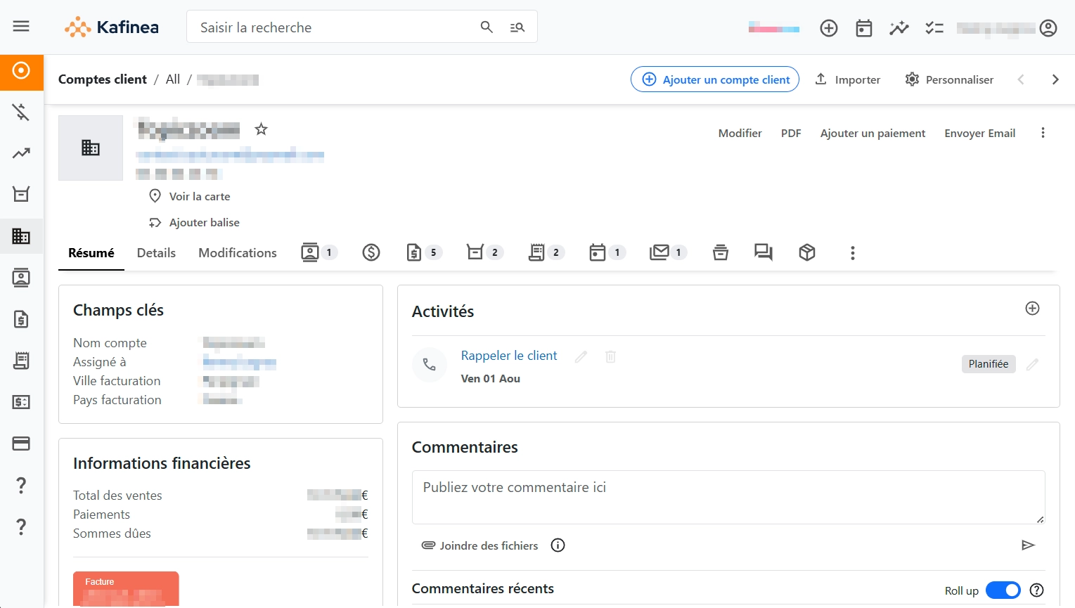Switch advanced search mode next to magnifier
The width and height of the screenshot is (1075, 608).
click(517, 27)
